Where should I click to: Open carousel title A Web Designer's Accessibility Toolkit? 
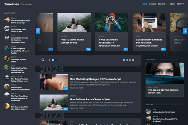tap(109, 43)
